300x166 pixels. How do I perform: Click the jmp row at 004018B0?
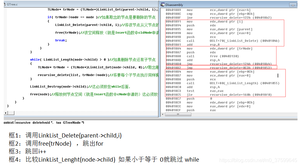pyautogui.click(x=219, y=64)
